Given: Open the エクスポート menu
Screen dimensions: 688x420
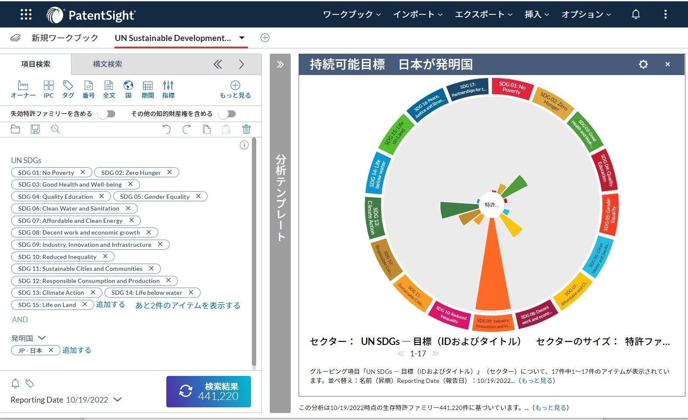Looking at the screenshot, I should coord(484,14).
